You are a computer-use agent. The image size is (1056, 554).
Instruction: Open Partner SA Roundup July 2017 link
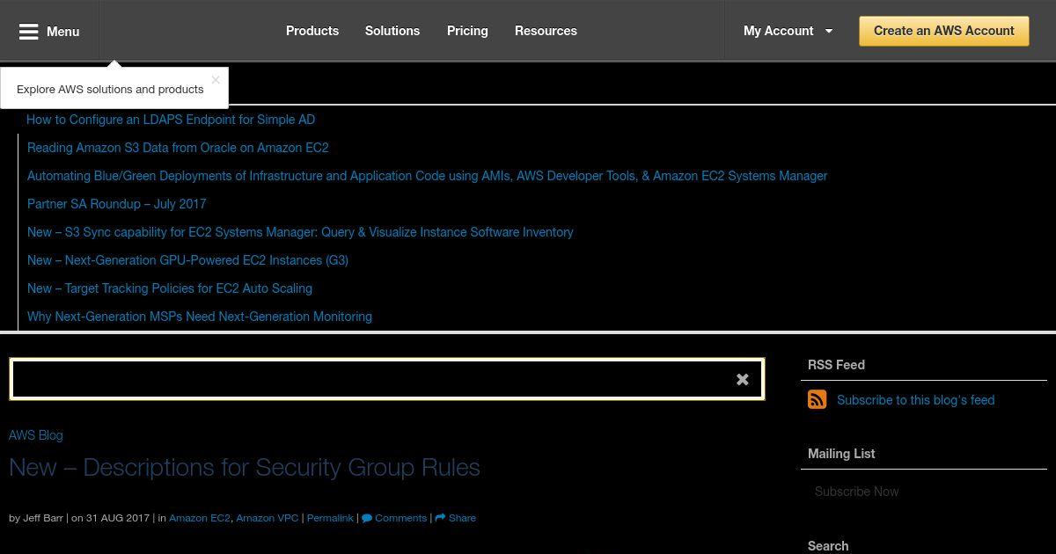point(117,204)
